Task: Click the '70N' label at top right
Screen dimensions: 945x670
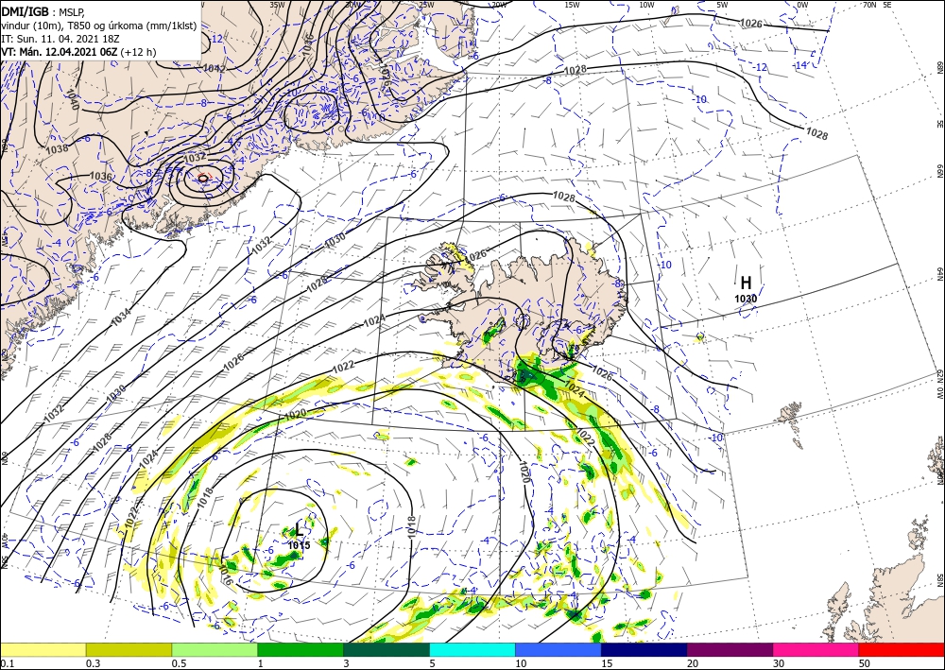Action: click(869, 5)
